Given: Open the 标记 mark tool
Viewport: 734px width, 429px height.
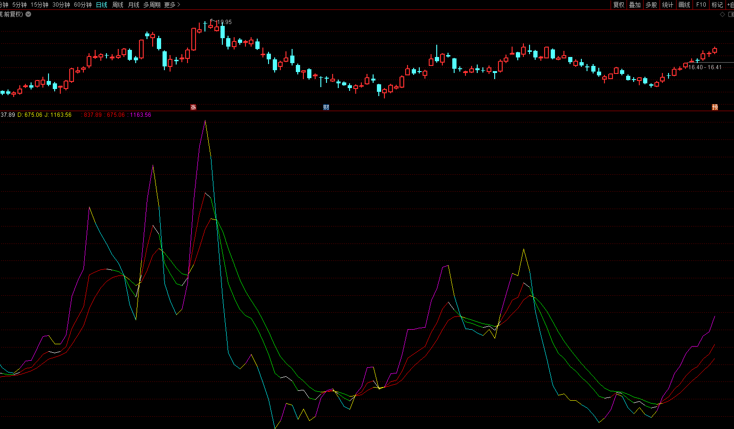Looking at the screenshot, I should point(717,5).
